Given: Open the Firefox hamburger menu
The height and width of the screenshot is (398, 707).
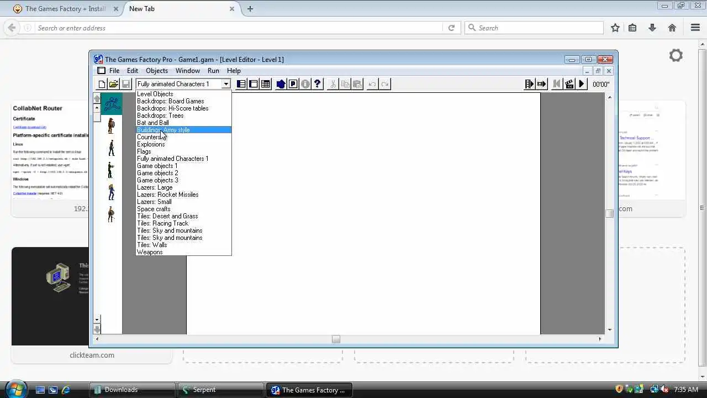Looking at the screenshot, I should click(695, 28).
